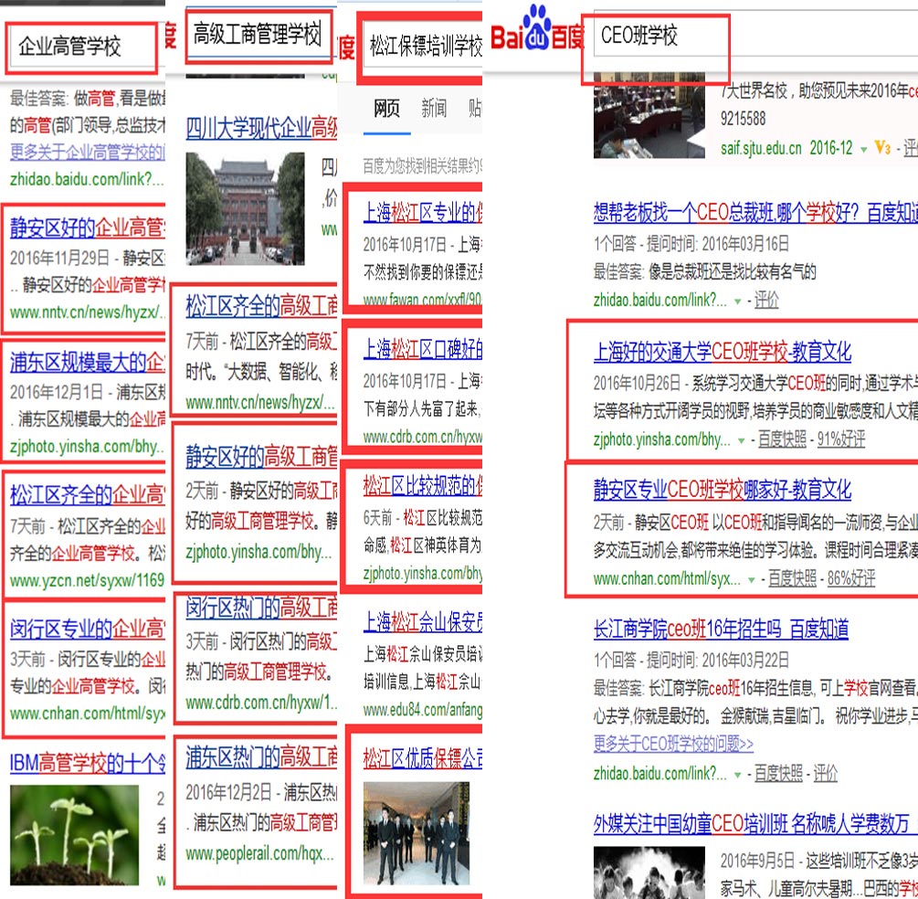
Task: Click the black-and-white thumbnail beside 2016年9月5日
Action: [649, 873]
